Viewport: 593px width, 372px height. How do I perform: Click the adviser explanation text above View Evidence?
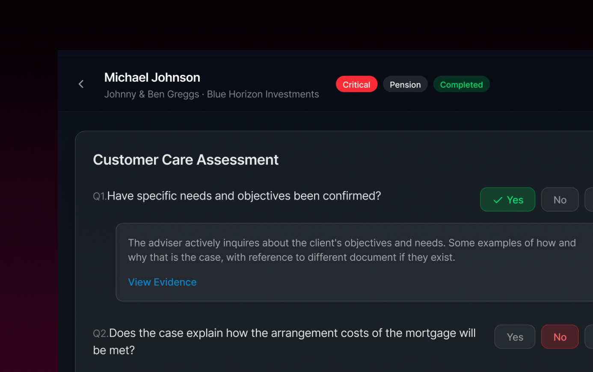pos(352,250)
